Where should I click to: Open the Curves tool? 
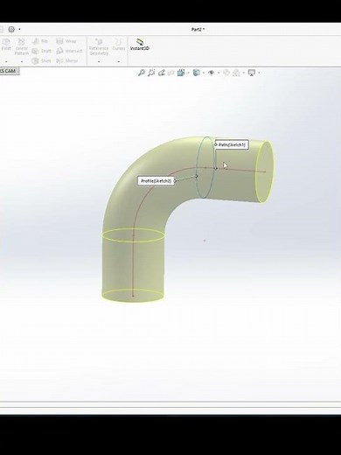119,45
